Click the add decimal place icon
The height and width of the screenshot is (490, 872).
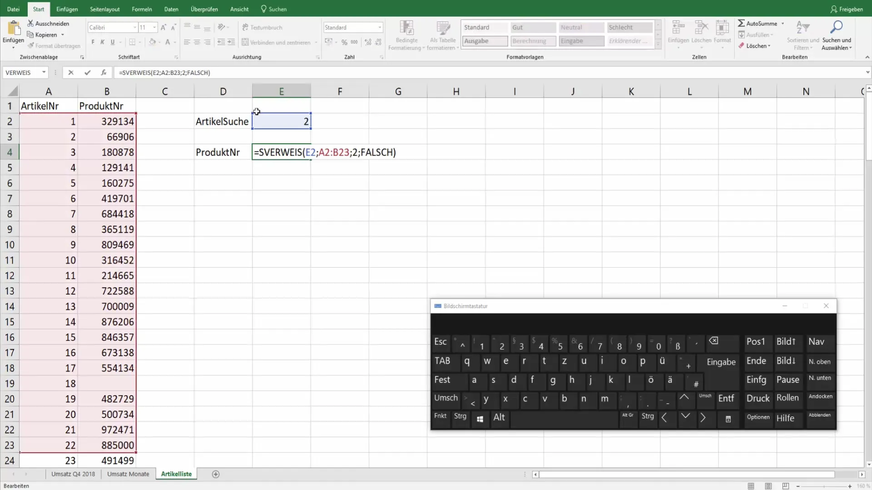[x=367, y=42]
